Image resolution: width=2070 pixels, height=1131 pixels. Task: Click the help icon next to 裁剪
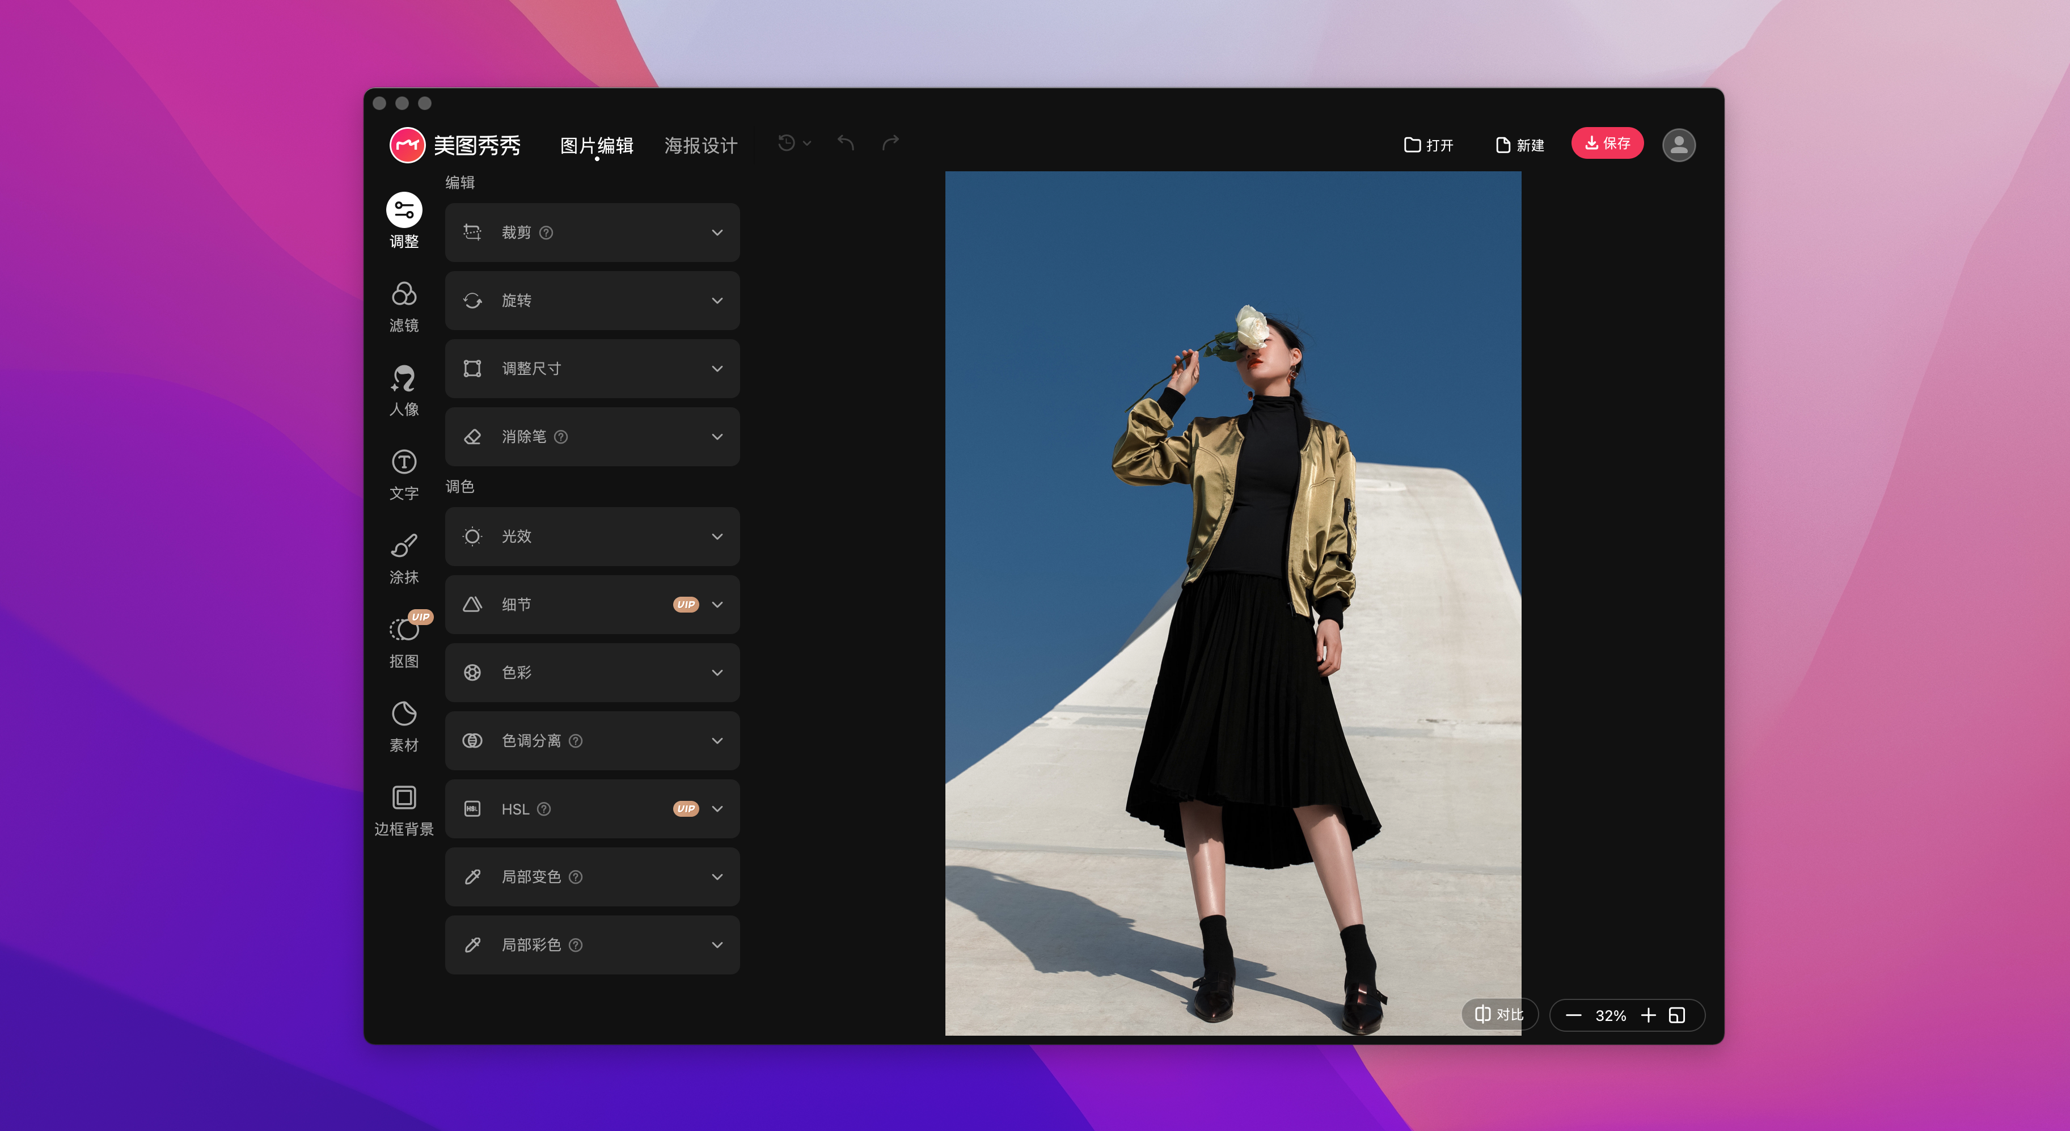pyautogui.click(x=546, y=233)
